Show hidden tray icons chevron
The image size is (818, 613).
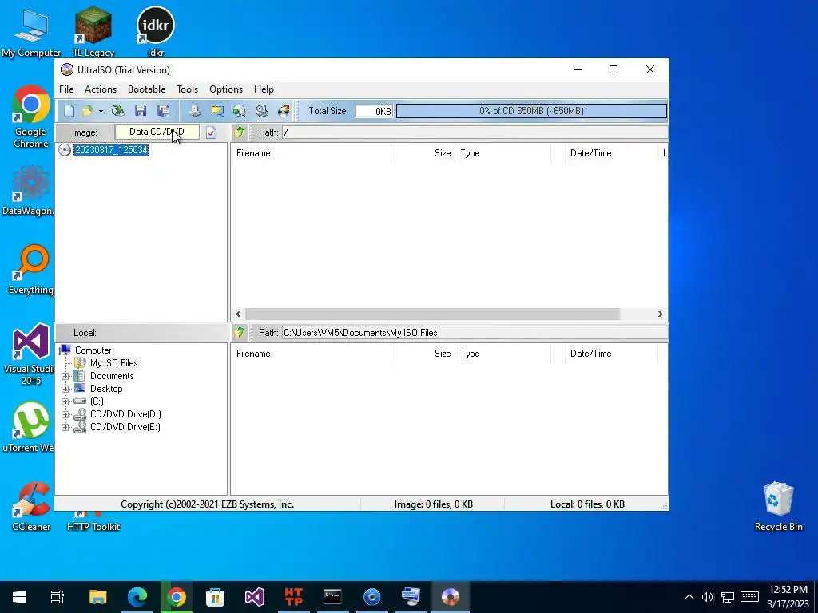[689, 597]
